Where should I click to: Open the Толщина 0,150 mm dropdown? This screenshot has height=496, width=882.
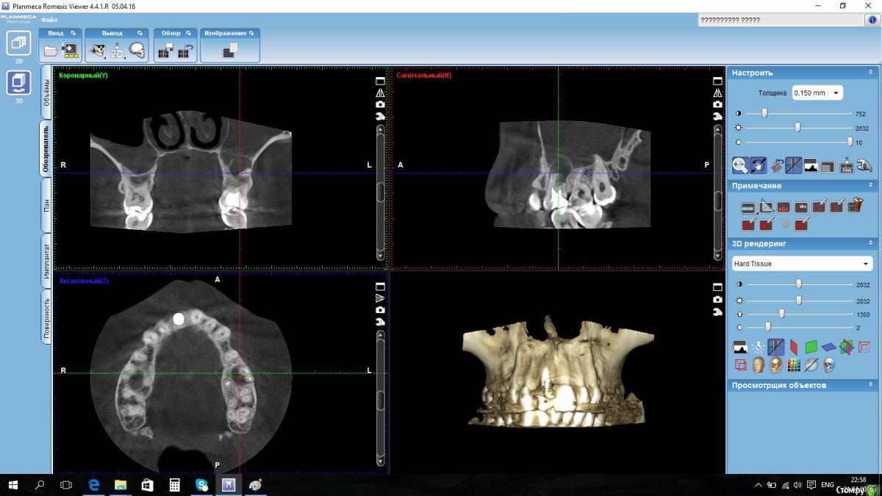[817, 93]
